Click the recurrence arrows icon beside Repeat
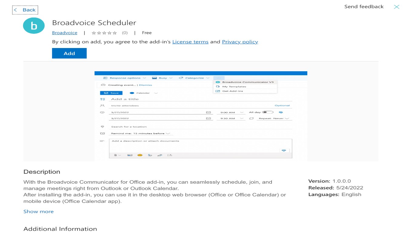 click(251, 118)
